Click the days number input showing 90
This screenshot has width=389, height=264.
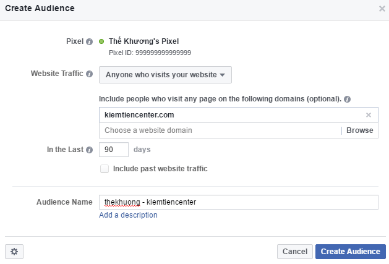click(x=114, y=150)
